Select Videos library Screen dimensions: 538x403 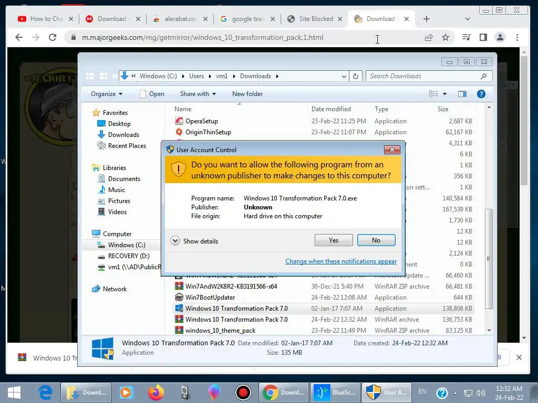(x=112, y=212)
